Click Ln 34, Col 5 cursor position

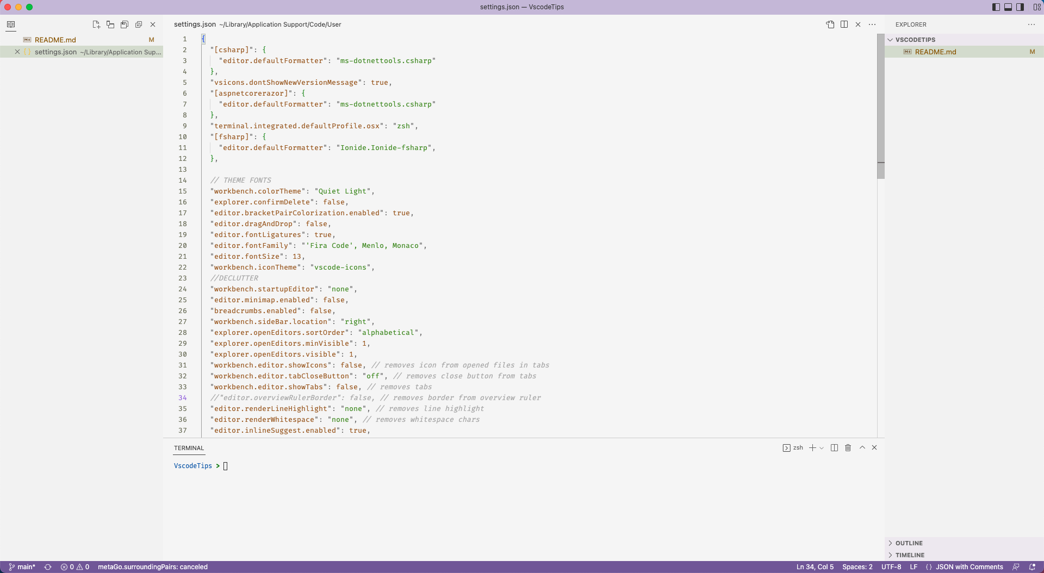(815, 567)
